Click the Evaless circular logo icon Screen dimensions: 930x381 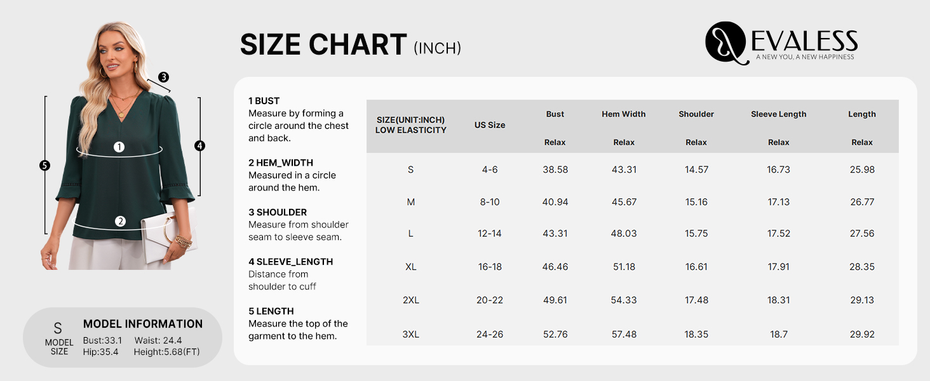(725, 42)
